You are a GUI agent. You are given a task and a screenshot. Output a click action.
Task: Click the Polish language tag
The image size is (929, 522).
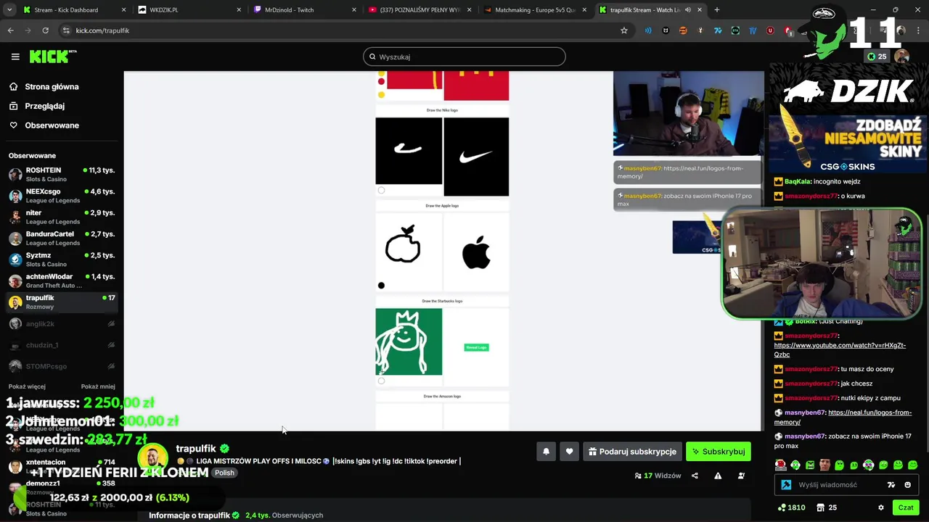click(224, 473)
